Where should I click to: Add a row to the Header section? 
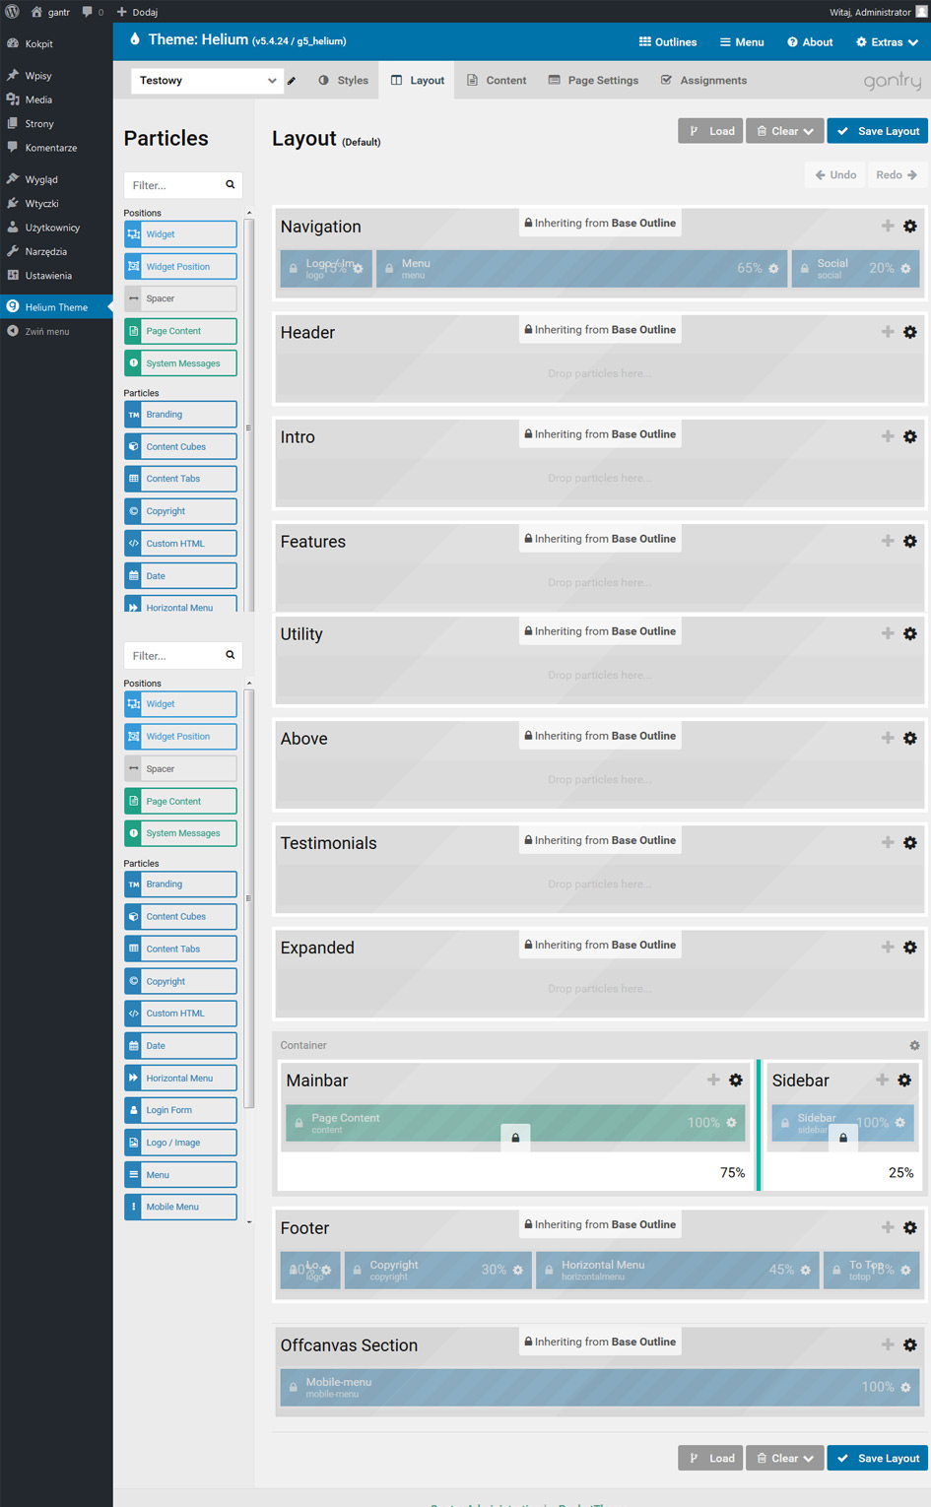[888, 333]
